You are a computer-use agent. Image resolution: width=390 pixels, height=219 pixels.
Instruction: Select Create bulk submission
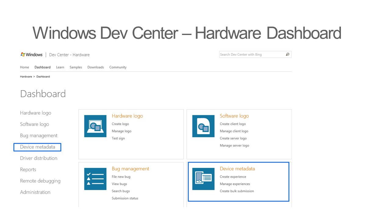coord(237,191)
